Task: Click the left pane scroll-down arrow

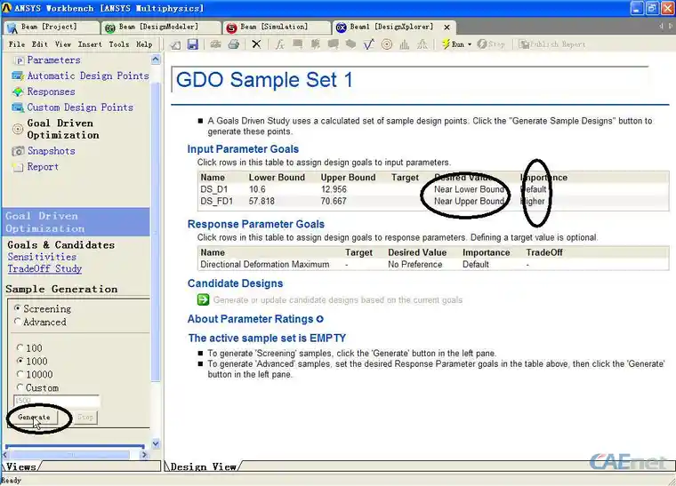Action: (156, 443)
